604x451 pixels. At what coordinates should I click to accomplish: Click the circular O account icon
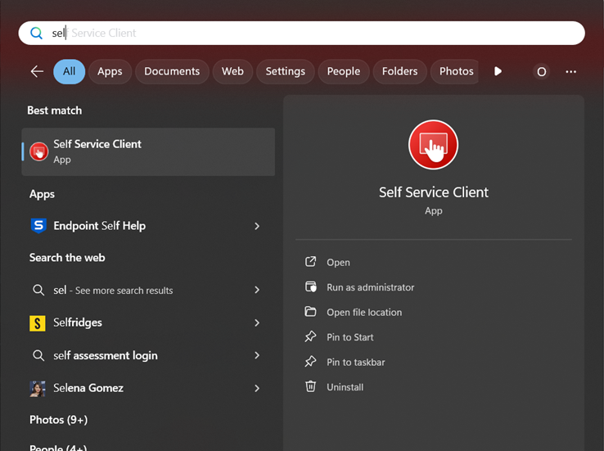(x=541, y=72)
